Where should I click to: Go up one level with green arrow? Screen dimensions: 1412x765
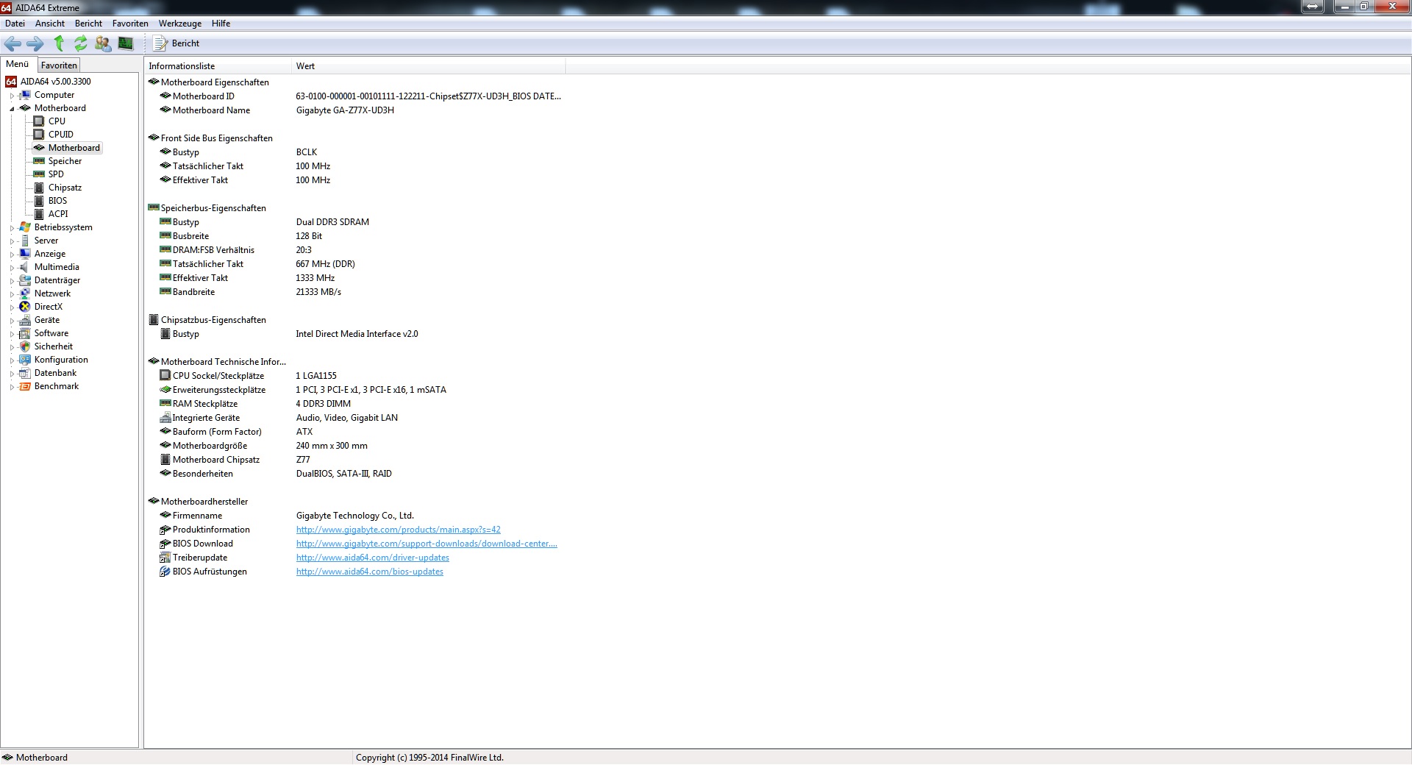[59, 43]
